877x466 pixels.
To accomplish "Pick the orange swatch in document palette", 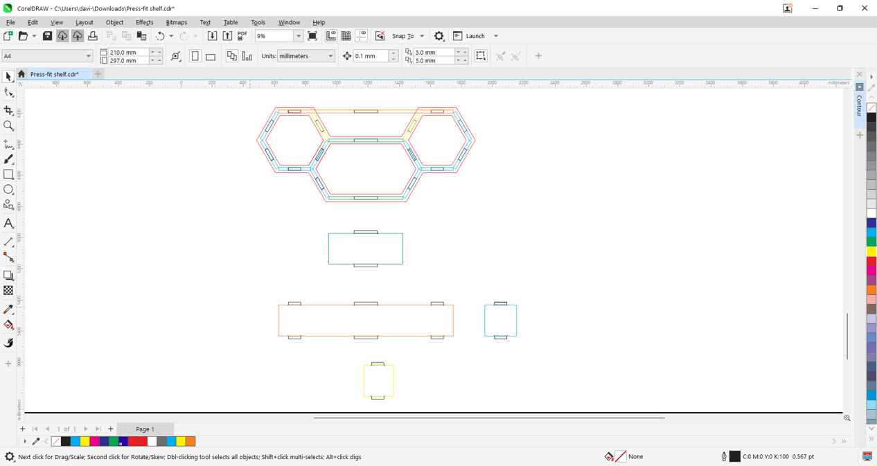I will click(x=191, y=441).
